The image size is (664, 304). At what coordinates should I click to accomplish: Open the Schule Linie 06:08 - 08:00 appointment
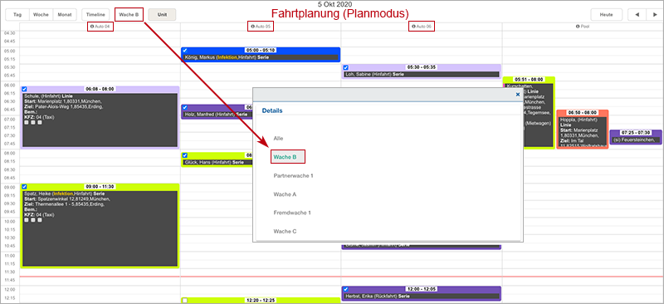tap(100, 117)
